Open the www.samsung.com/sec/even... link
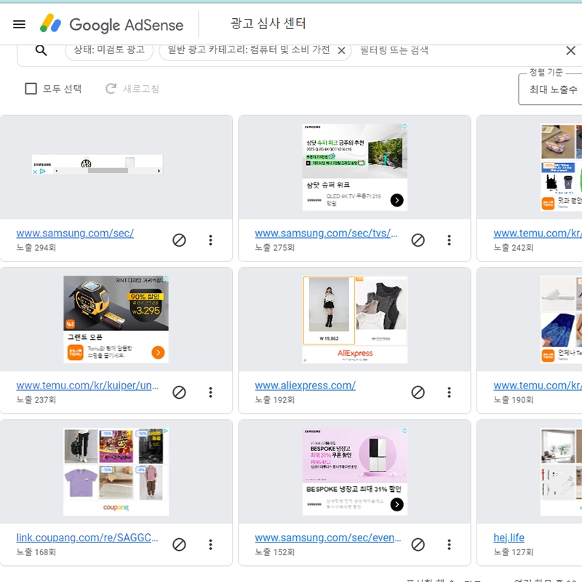Viewport: 582px width, 582px height. [x=328, y=538]
